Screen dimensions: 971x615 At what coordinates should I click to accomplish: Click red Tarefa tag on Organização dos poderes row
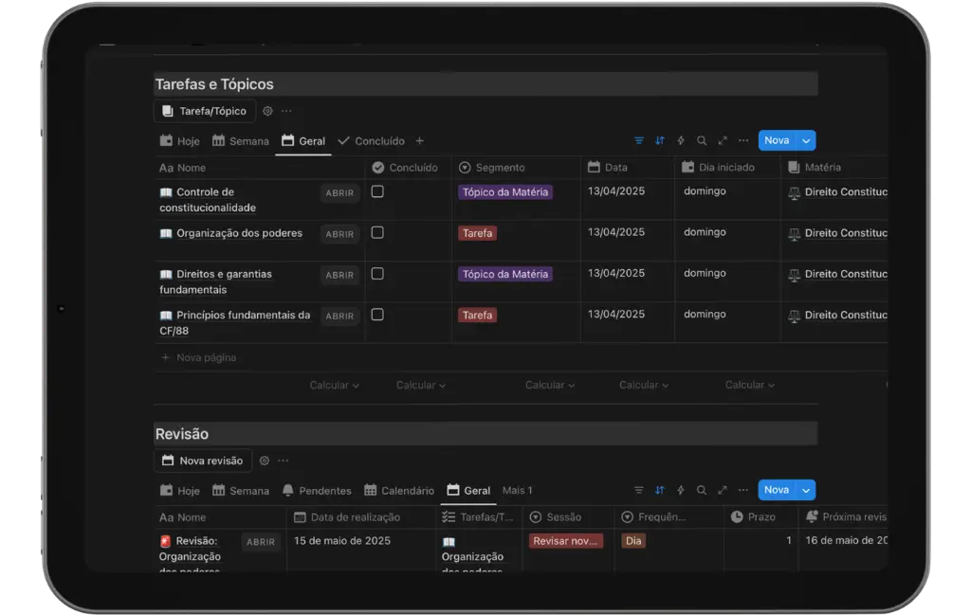478,233
